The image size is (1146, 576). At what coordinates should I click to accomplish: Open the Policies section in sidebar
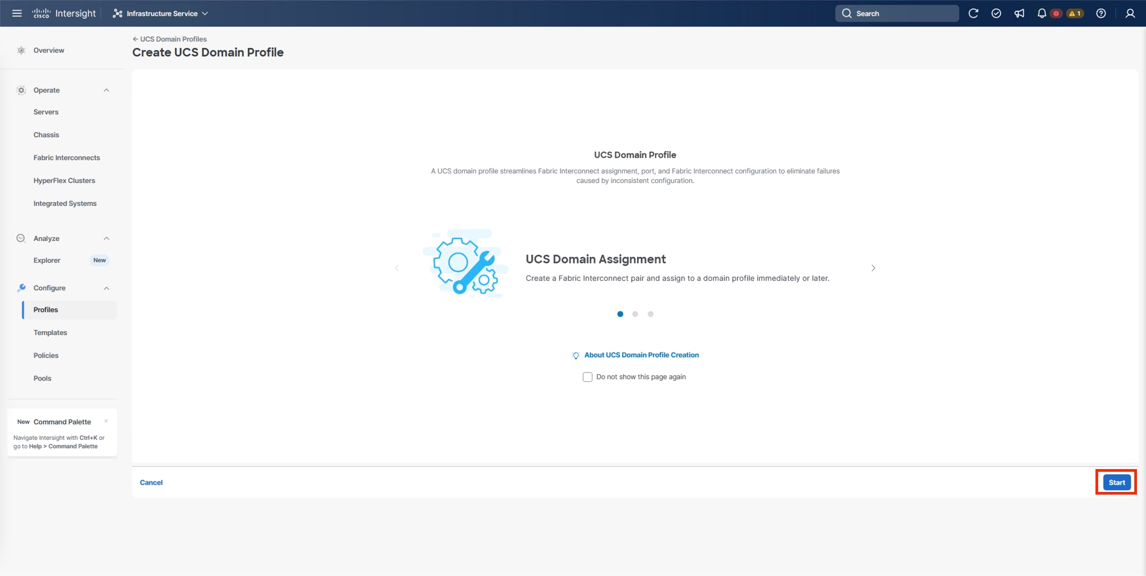pos(46,355)
